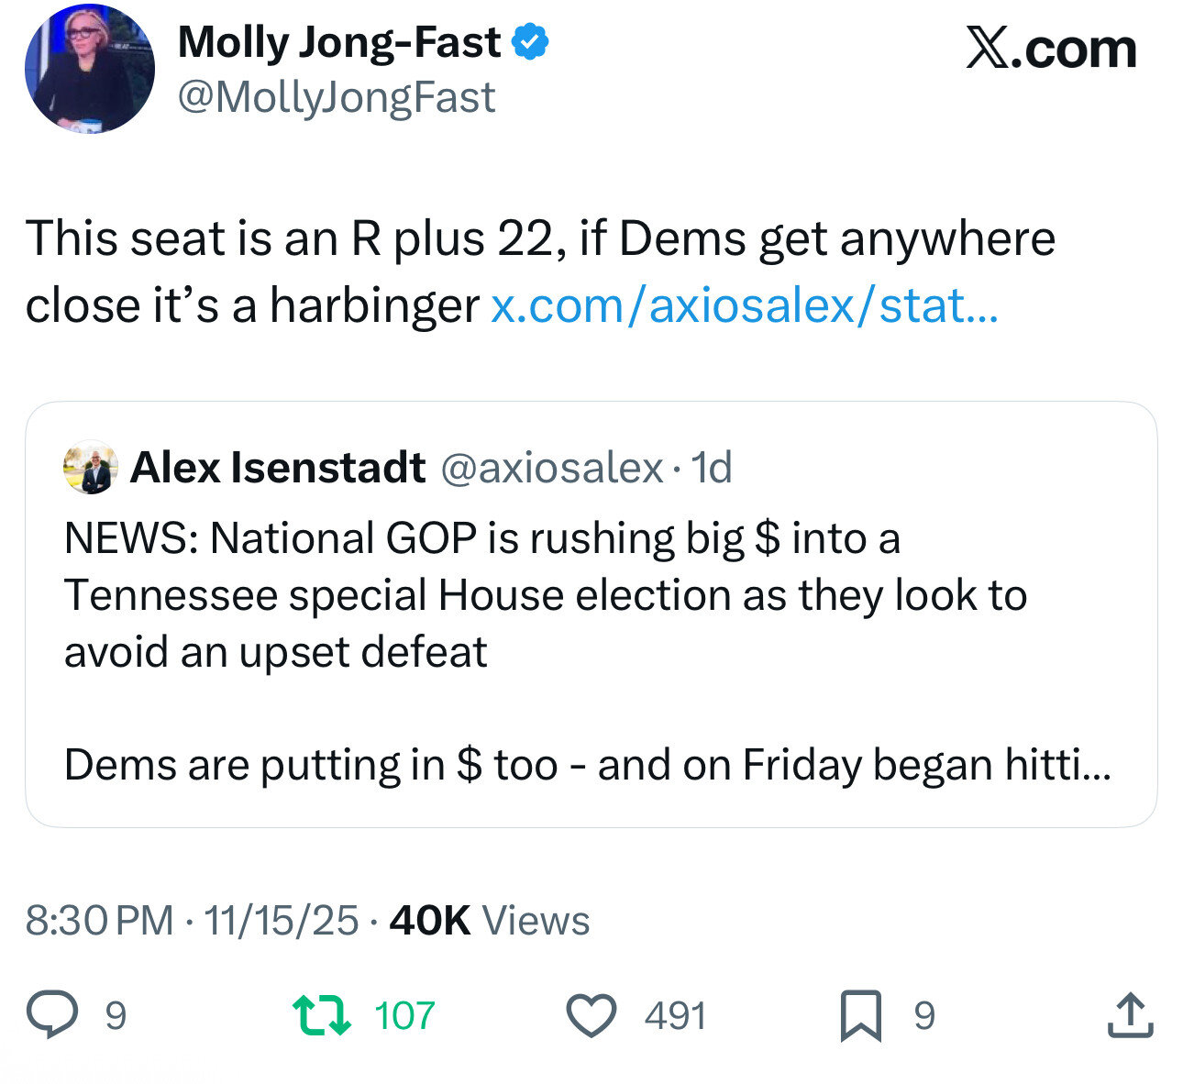This screenshot has width=1183, height=1084.
Task: Click the blue verified badge
Action: pos(530,43)
